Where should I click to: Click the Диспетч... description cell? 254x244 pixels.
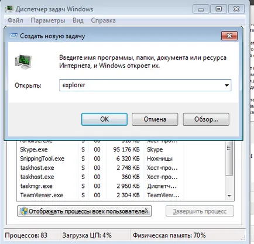click(x=162, y=186)
